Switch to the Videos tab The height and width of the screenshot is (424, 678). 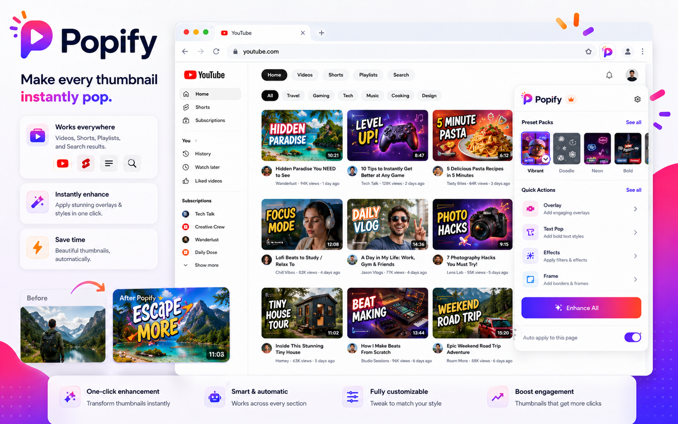tap(305, 75)
